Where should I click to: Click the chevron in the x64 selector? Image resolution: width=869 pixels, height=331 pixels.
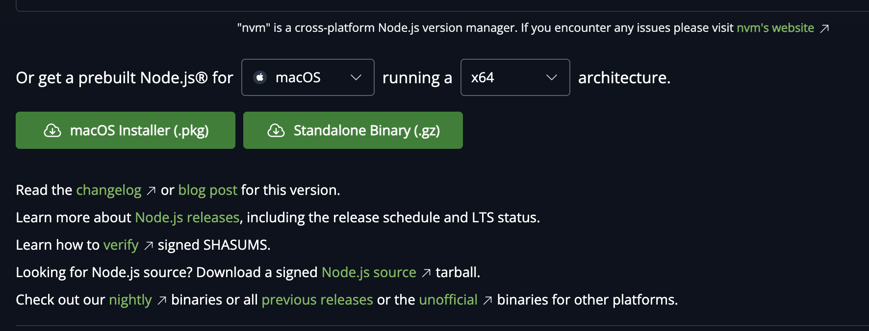point(552,77)
